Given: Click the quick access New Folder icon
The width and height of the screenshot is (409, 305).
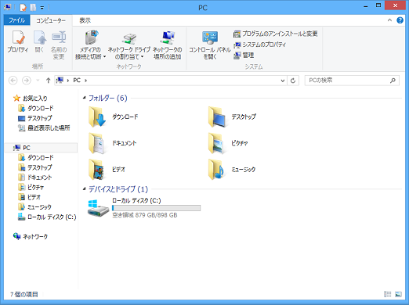Looking at the screenshot, I should coord(33,7).
